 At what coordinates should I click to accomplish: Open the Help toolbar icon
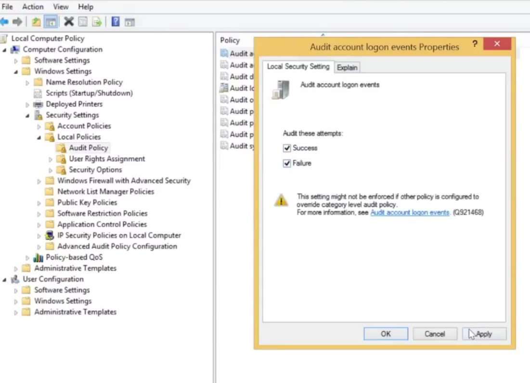click(115, 22)
